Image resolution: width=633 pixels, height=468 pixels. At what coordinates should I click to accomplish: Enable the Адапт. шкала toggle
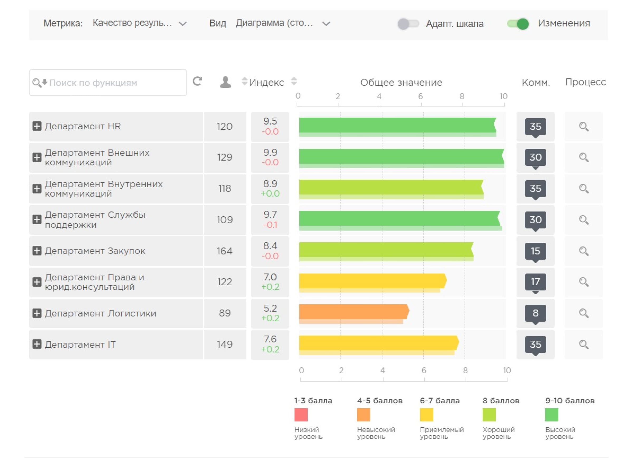408,24
